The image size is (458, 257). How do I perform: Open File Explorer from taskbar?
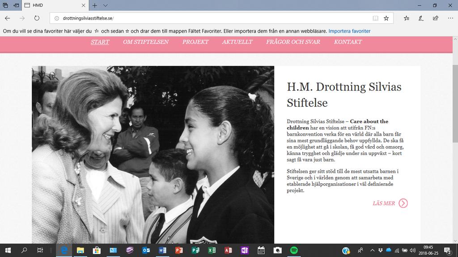click(81, 250)
